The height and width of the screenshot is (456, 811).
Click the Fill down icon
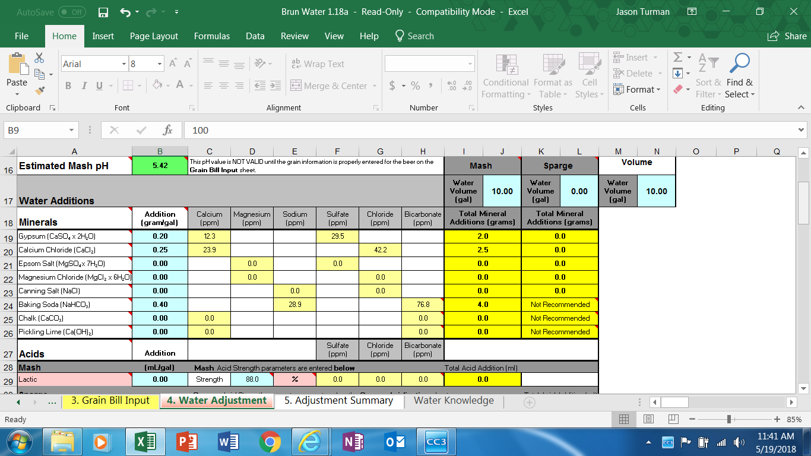677,74
